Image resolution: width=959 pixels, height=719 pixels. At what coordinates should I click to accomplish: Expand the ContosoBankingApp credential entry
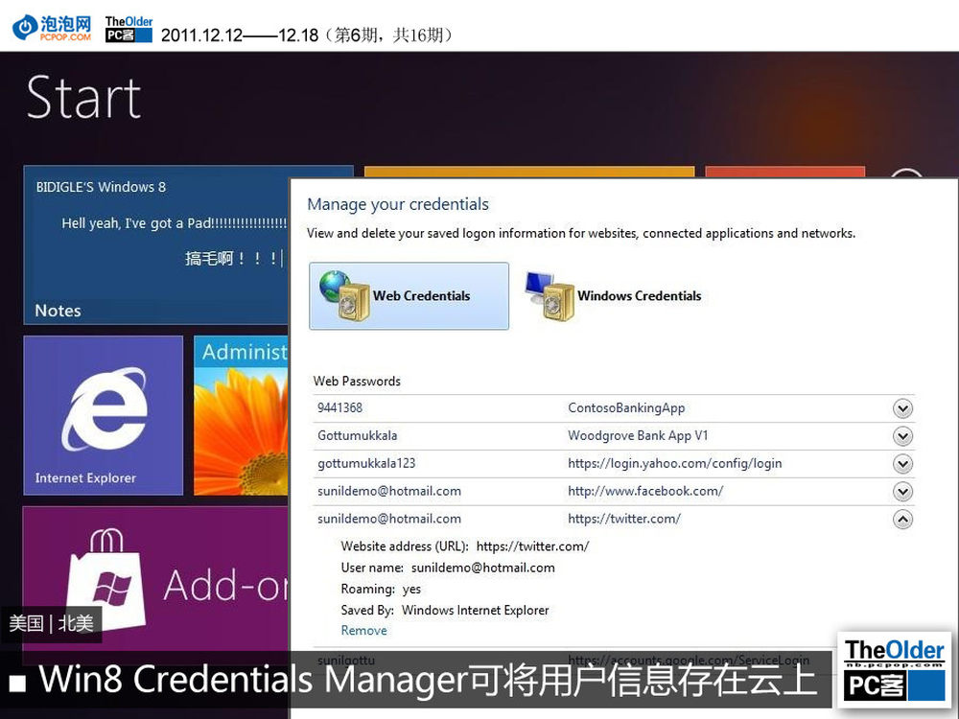[902, 408]
